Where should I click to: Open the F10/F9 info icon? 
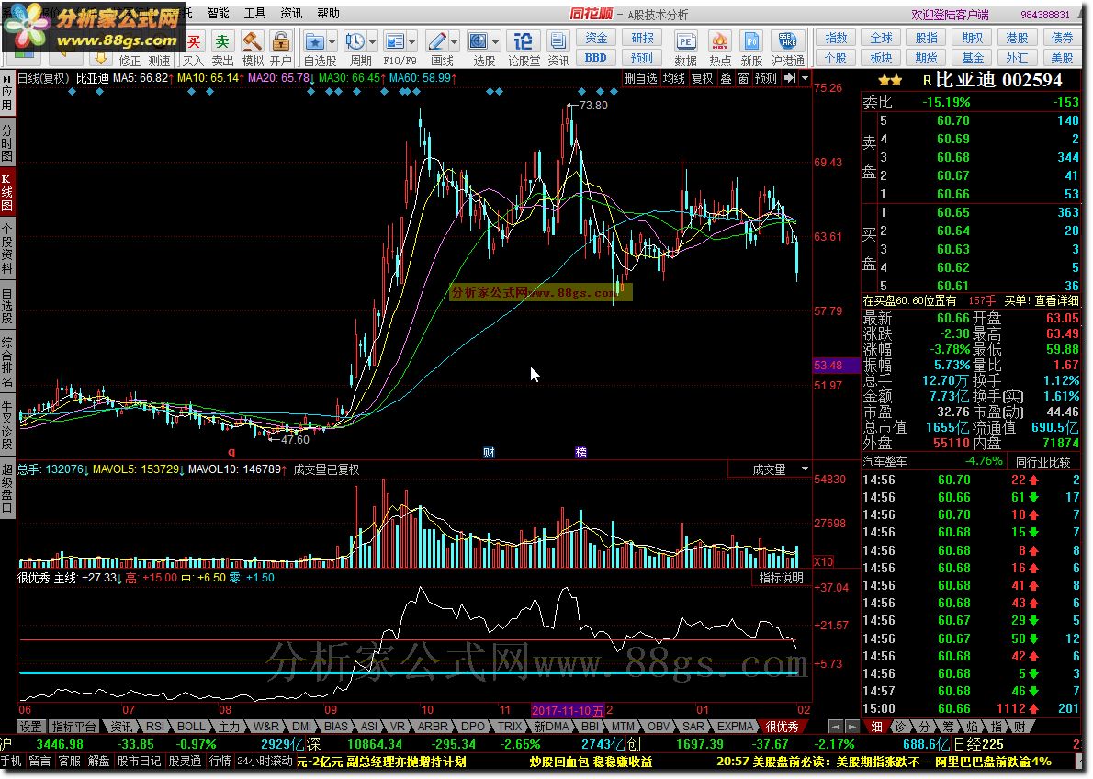point(395,42)
